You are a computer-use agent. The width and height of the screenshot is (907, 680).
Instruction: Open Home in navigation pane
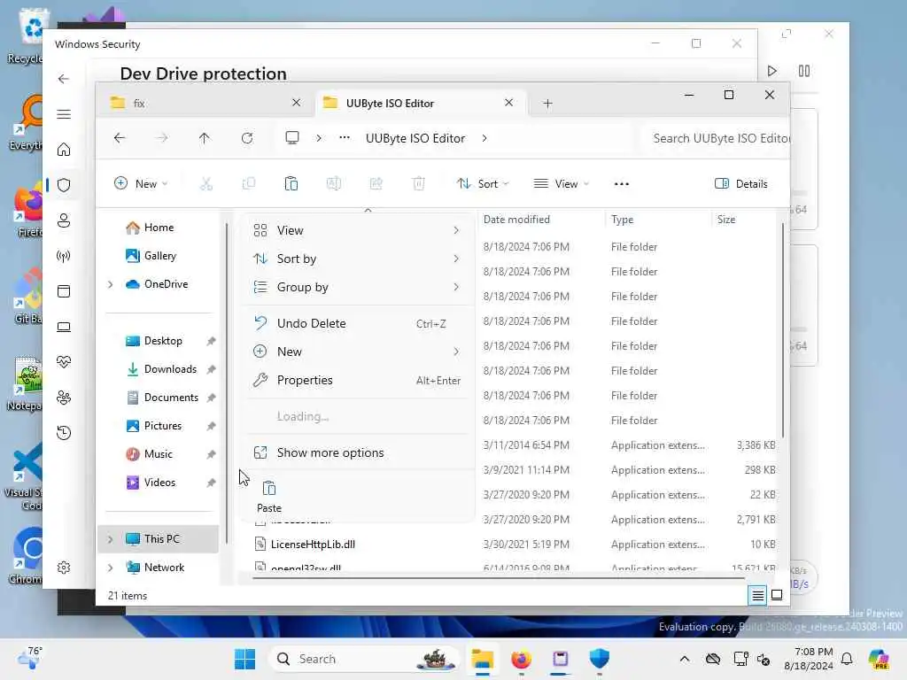[150, 228]
